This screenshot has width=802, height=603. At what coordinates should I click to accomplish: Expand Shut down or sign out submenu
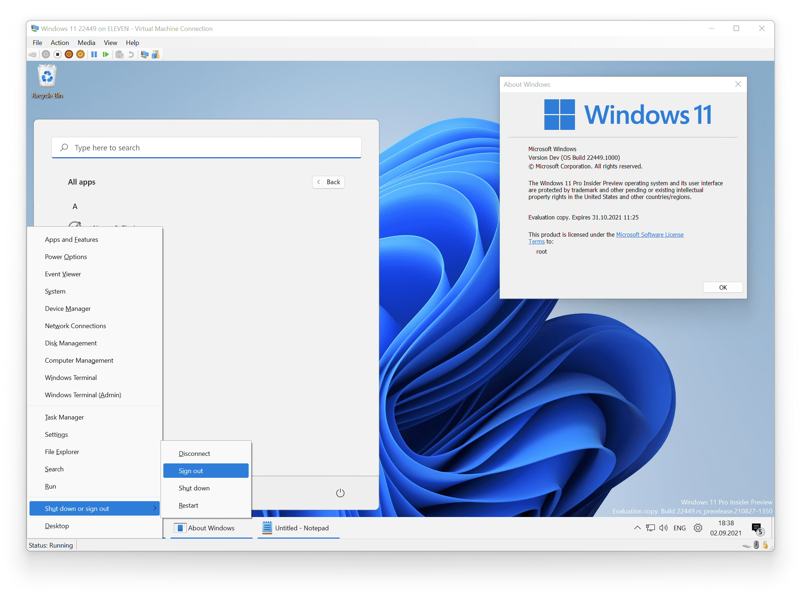pos(95,509)
